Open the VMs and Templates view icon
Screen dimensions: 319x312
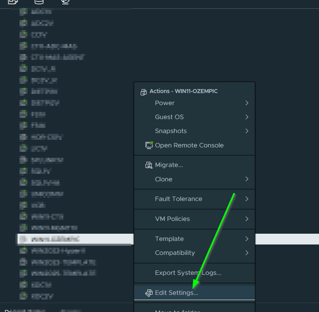pos(13,2)
